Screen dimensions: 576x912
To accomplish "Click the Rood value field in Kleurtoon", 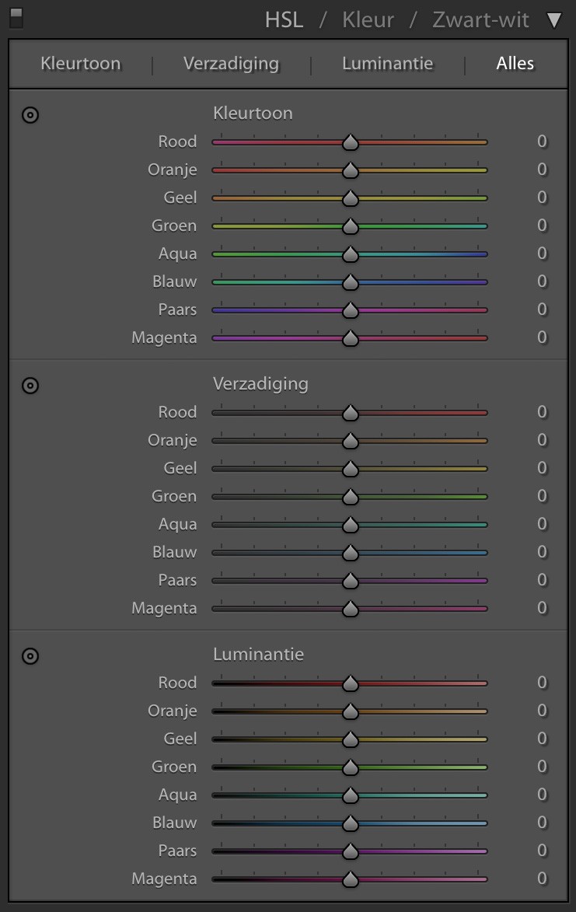I will coord(542,142).
